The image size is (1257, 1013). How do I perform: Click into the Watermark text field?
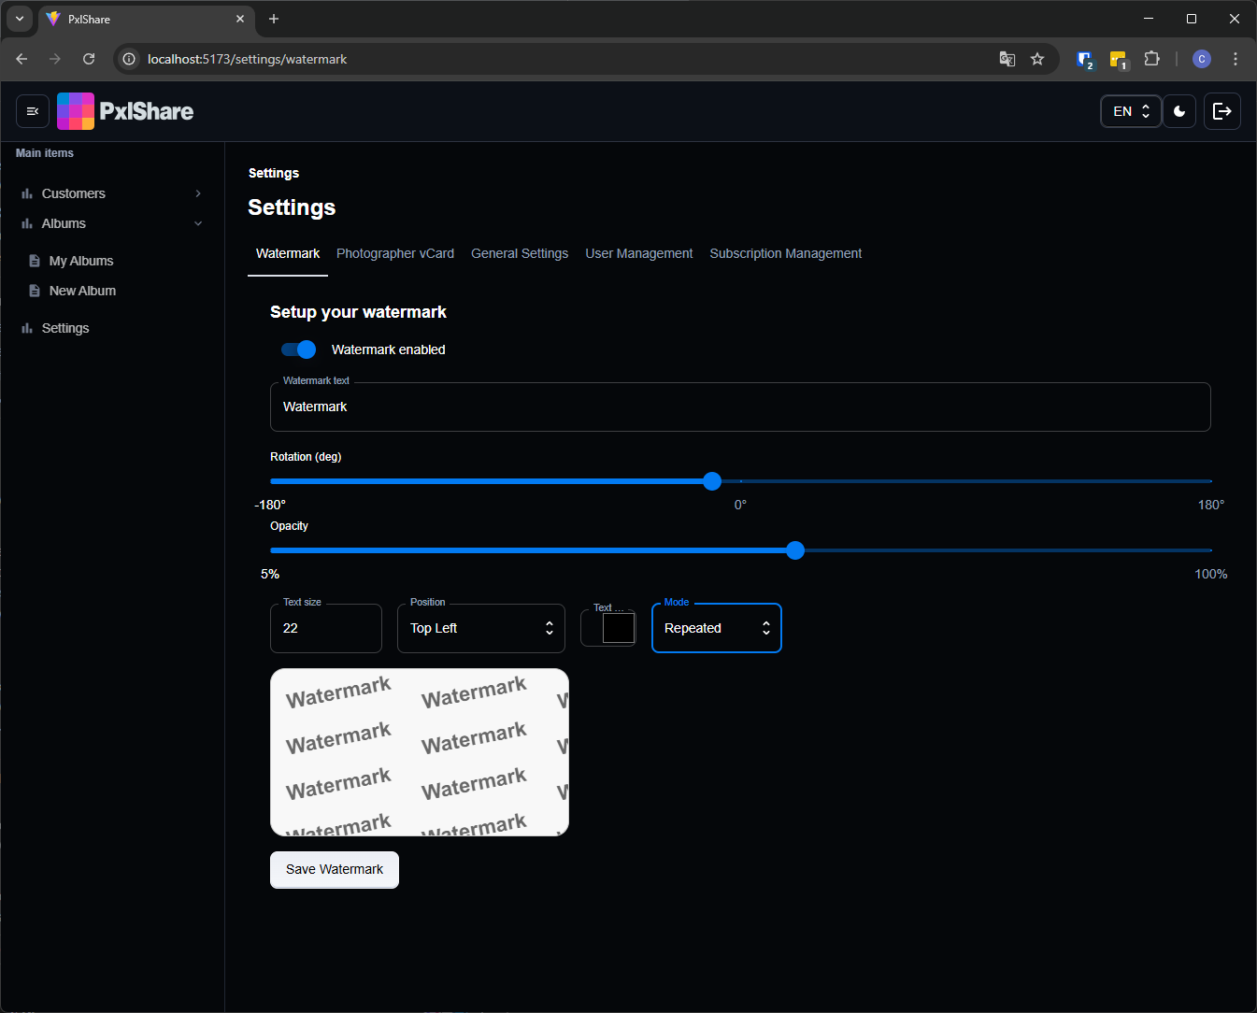[739, 407]
